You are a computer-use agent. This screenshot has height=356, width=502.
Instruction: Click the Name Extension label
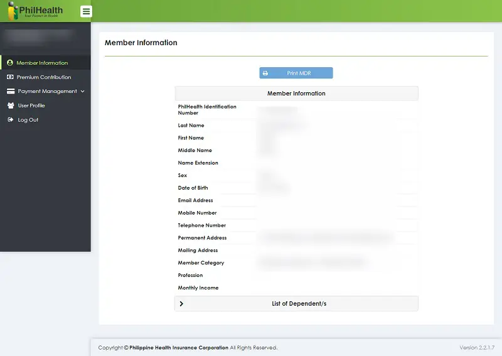(198, 163)
